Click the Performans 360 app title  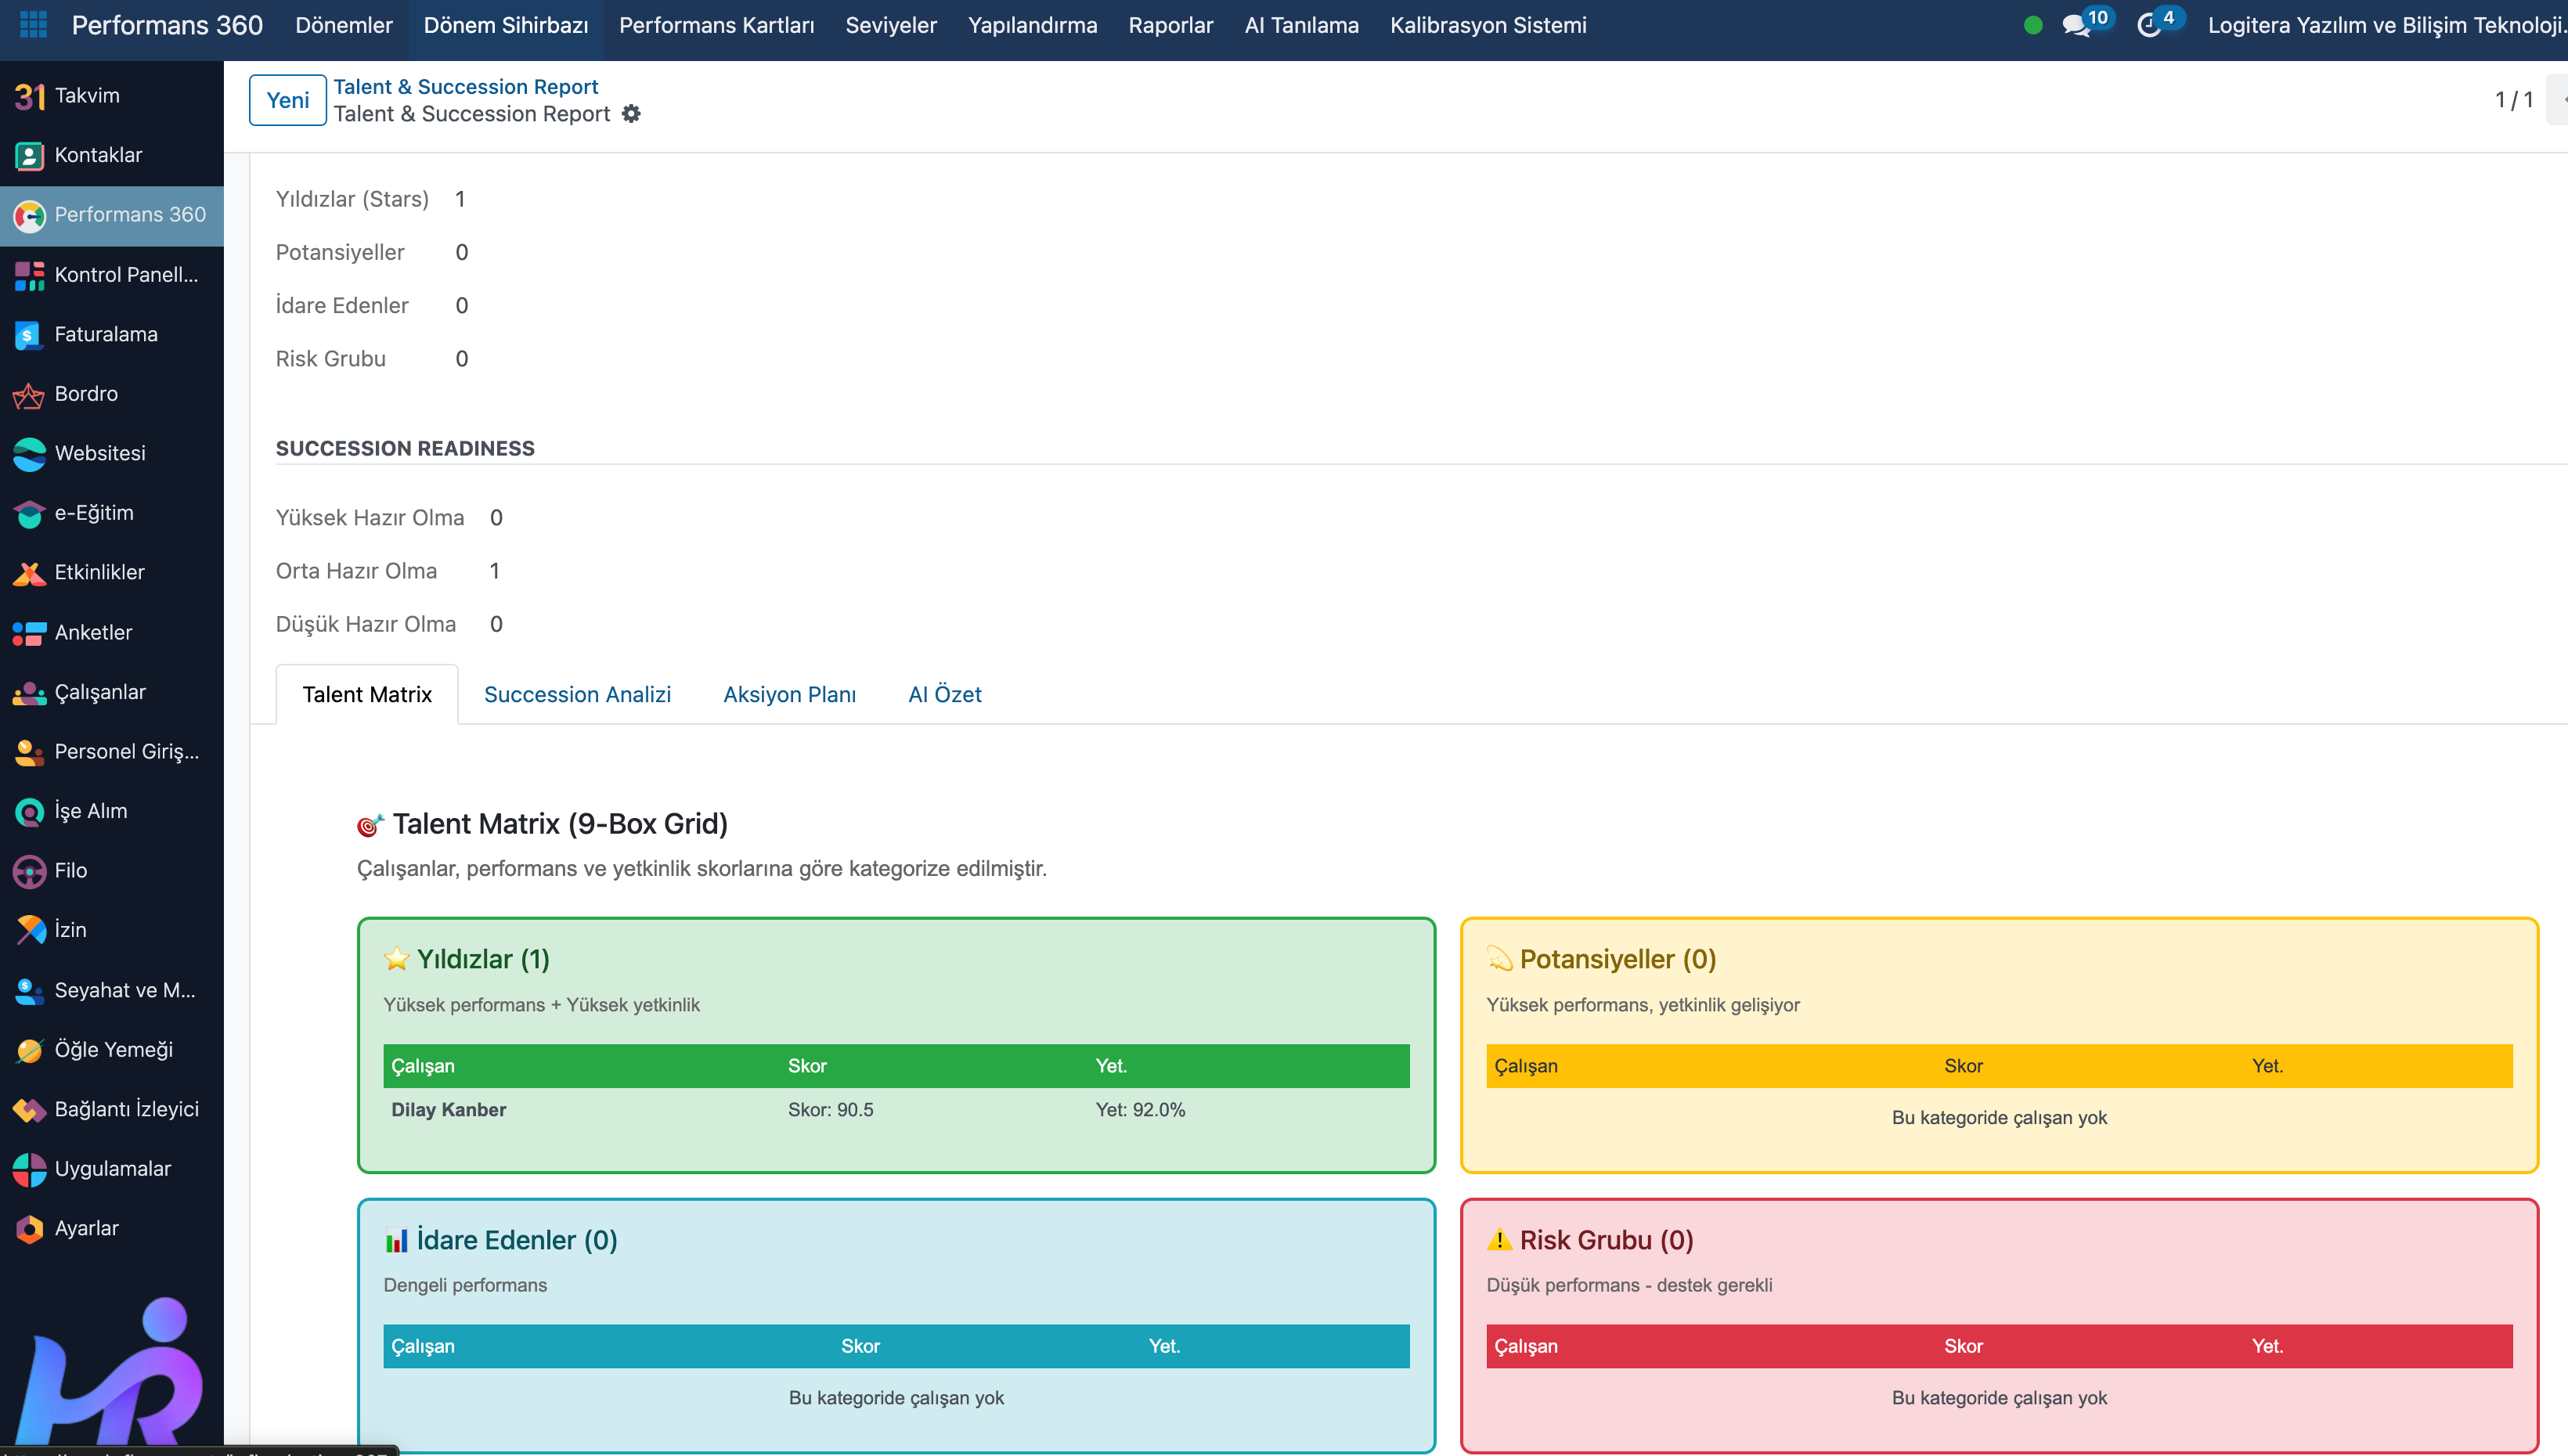click(x=167, y=25)
